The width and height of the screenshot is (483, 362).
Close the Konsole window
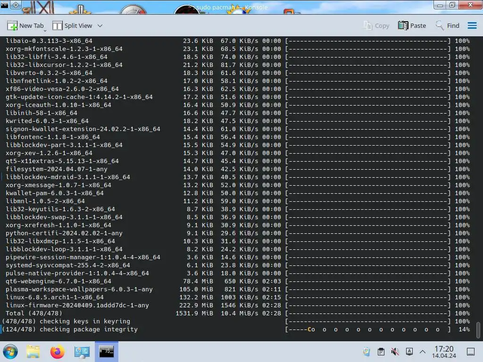[x=470, y=5]
